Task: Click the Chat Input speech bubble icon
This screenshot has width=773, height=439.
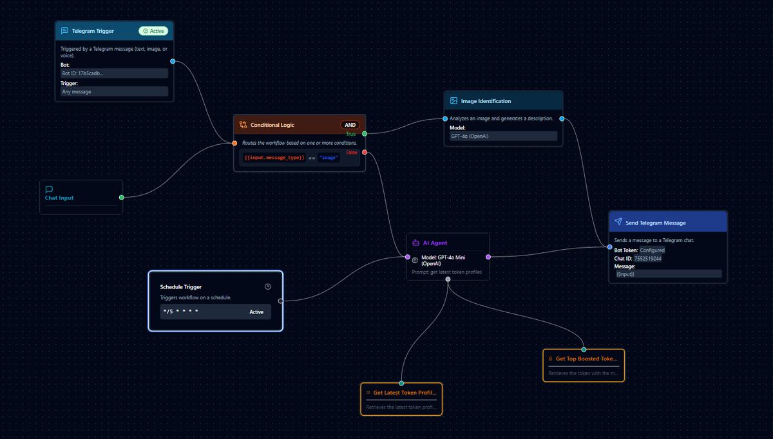Action: (49, 189)
